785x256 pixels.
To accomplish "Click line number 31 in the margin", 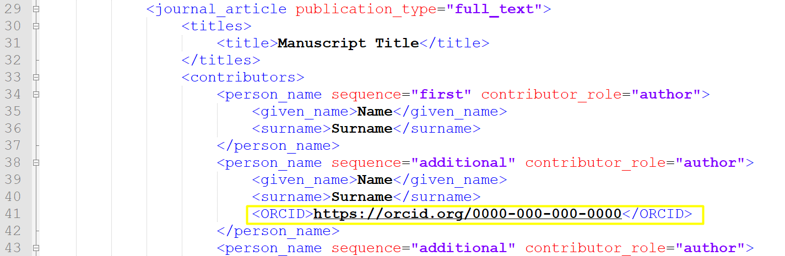I will [13, 43].
